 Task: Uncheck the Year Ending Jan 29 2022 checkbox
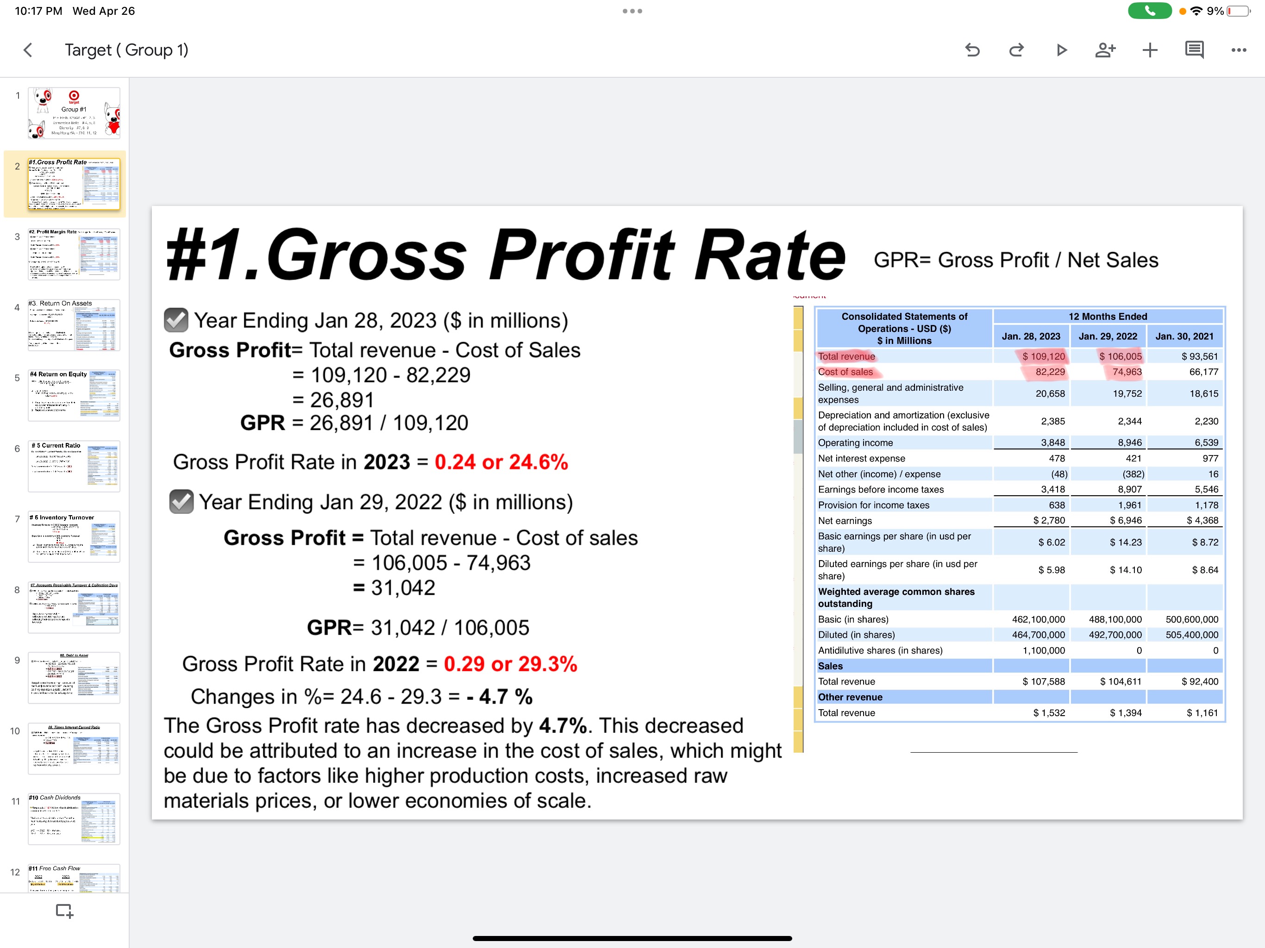[x=181, y=501]
